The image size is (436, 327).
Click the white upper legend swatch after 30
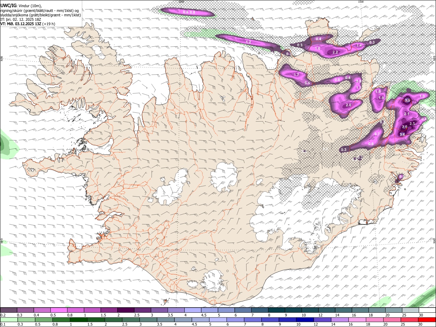[427, 310]
